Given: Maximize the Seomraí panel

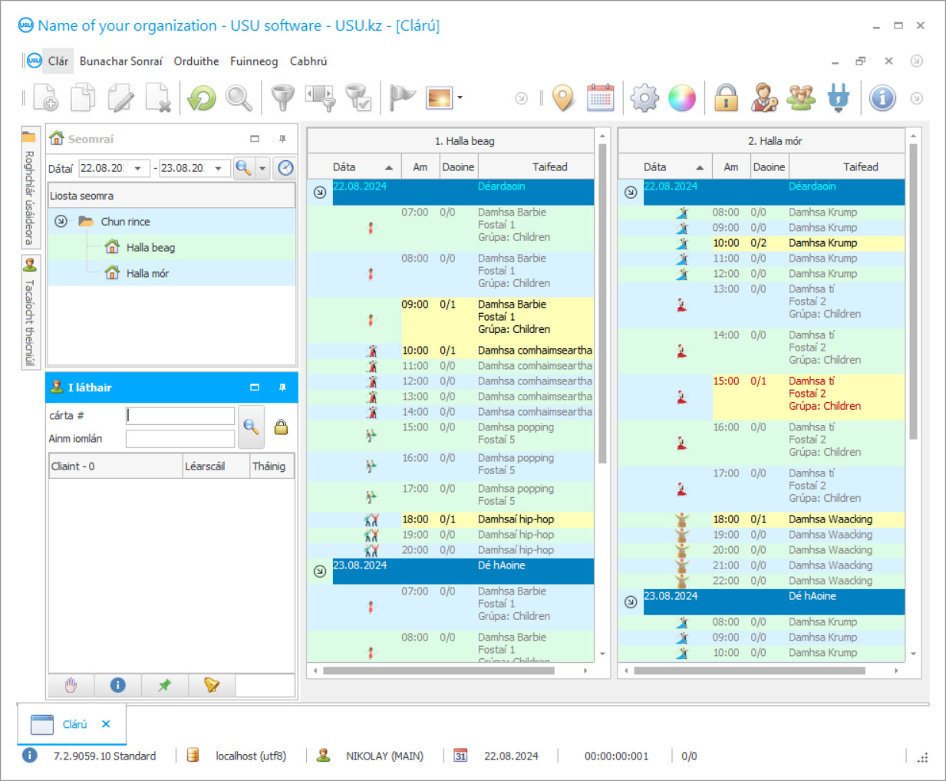Looking at the screenshot, I should [255, 139].
